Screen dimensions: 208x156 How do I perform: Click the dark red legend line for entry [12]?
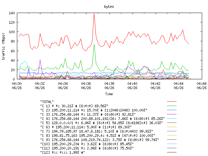(172, 152)
